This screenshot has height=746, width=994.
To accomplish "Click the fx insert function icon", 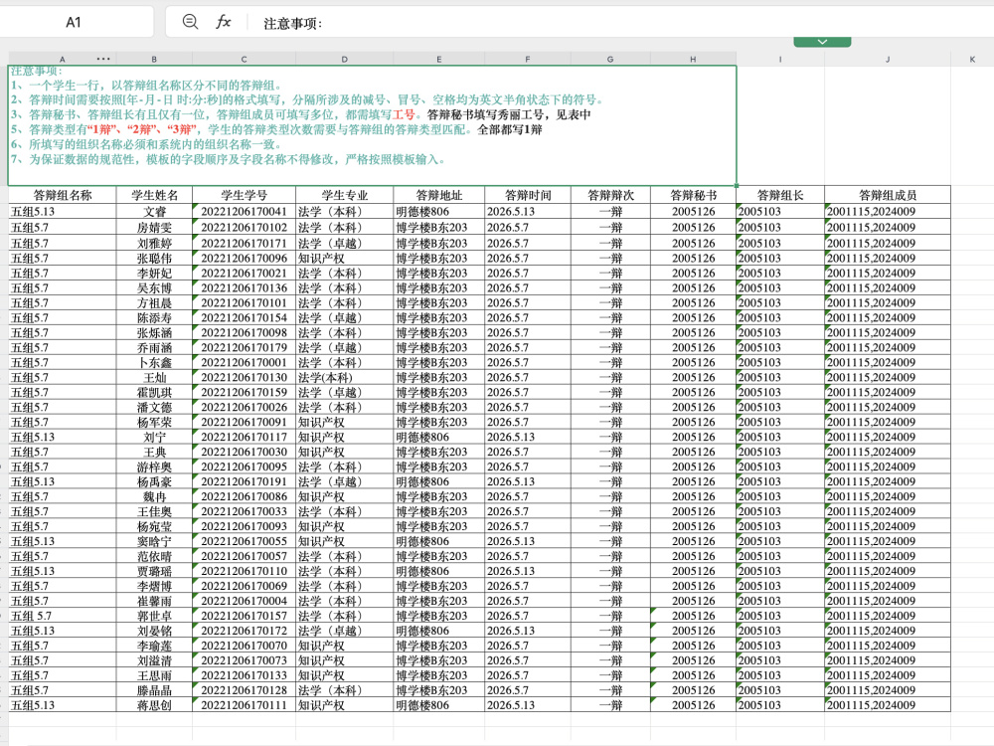I will pyautogui.click(x=223, y=22).
